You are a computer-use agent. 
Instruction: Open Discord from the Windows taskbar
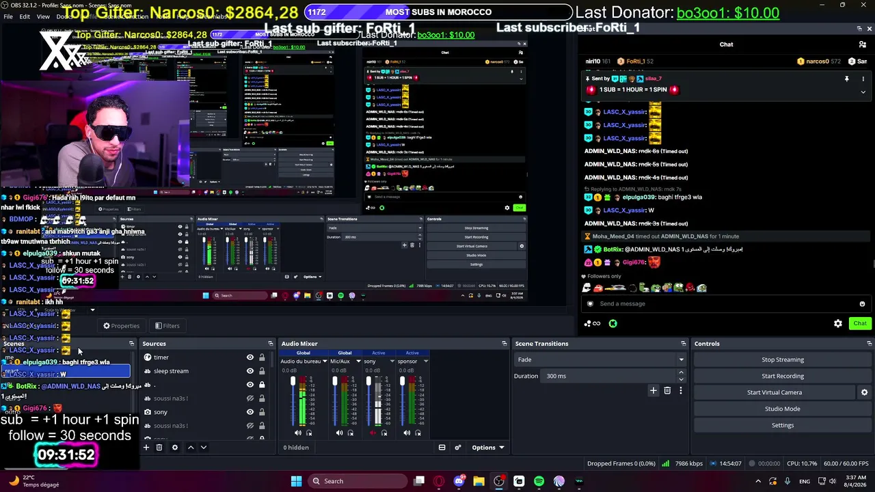(x=459, y=481)
